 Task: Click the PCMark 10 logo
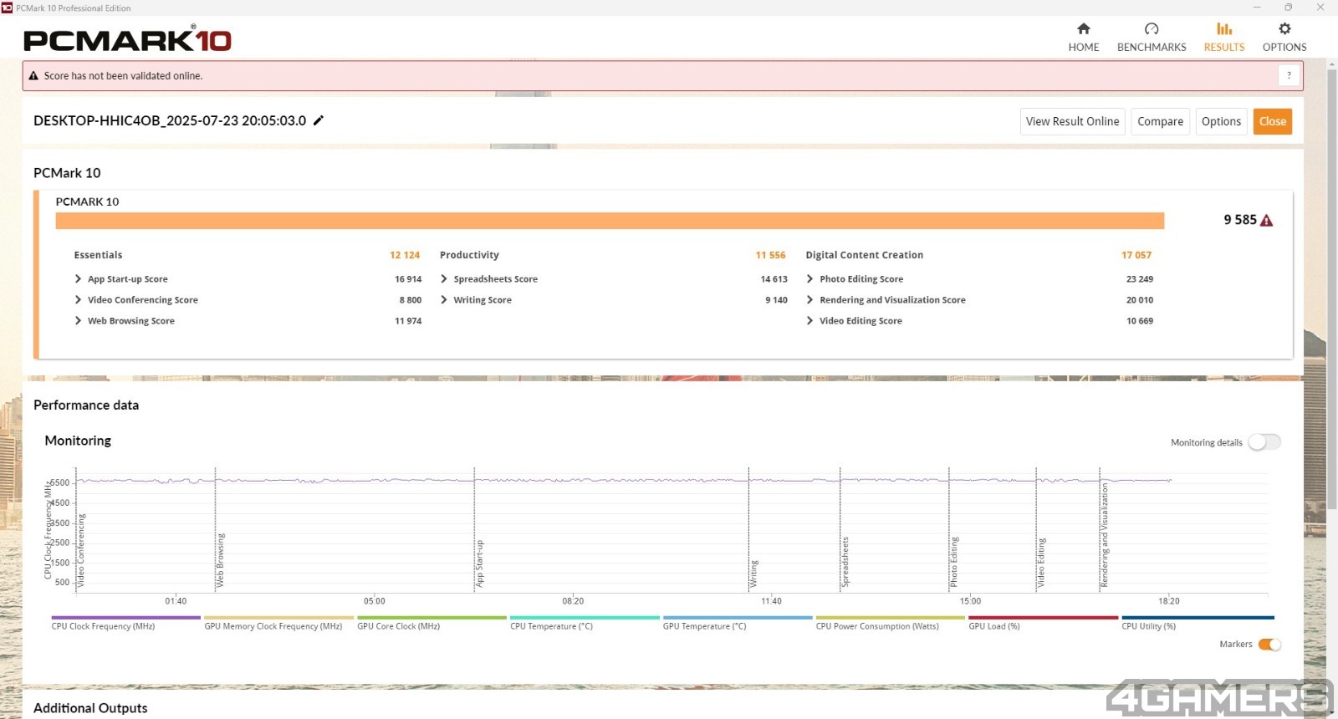coord(127,39)
